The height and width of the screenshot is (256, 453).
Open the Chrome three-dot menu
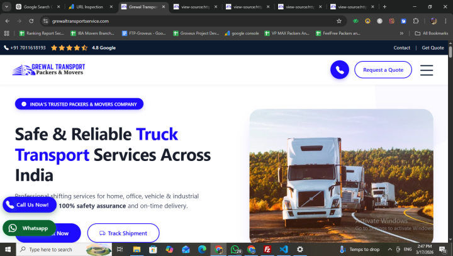[445, 21]
